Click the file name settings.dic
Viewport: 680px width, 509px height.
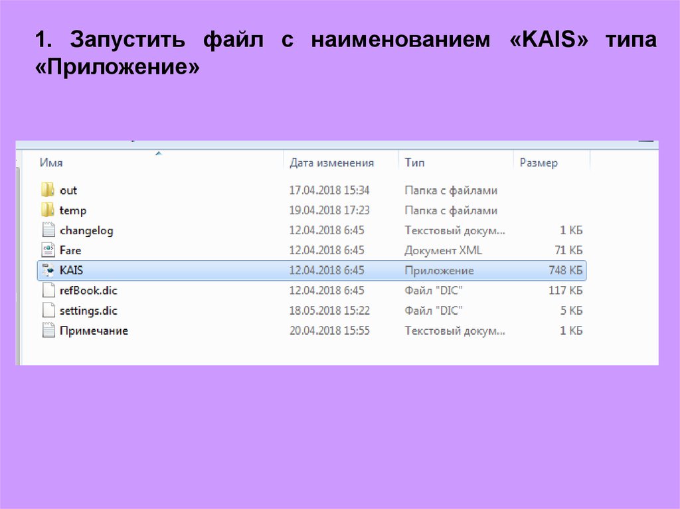88,311
